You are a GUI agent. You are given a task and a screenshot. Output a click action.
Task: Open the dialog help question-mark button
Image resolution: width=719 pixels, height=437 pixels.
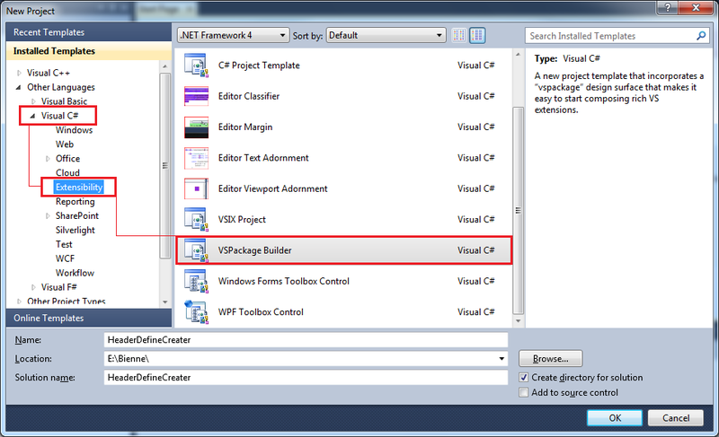668,7
